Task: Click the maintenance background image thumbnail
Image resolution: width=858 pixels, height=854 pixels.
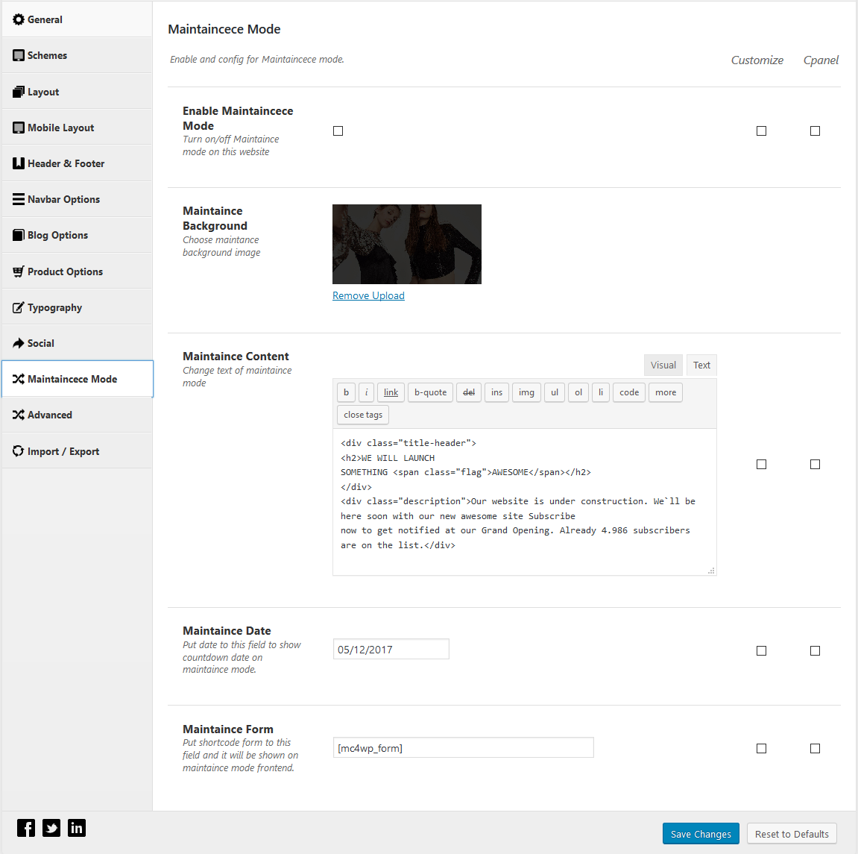Action: pos(406,244)
